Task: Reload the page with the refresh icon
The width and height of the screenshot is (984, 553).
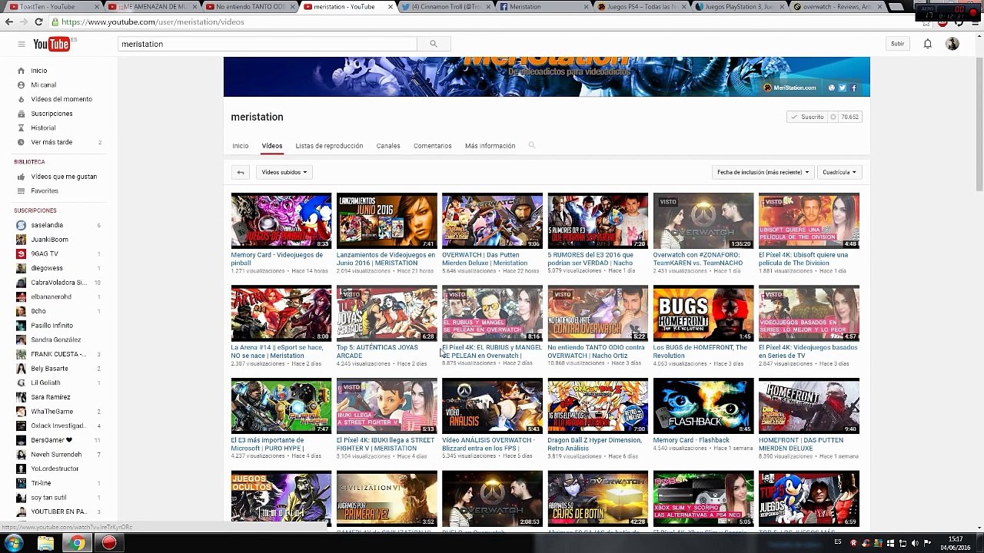Action: click(38, 22)
